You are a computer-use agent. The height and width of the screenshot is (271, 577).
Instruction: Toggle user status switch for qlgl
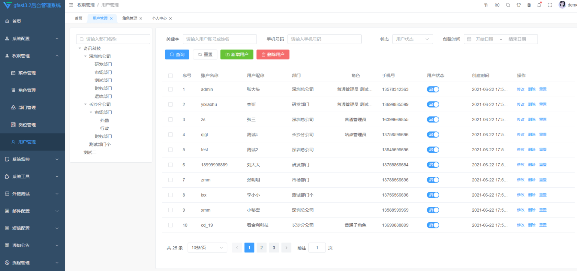tap(433, 135)
